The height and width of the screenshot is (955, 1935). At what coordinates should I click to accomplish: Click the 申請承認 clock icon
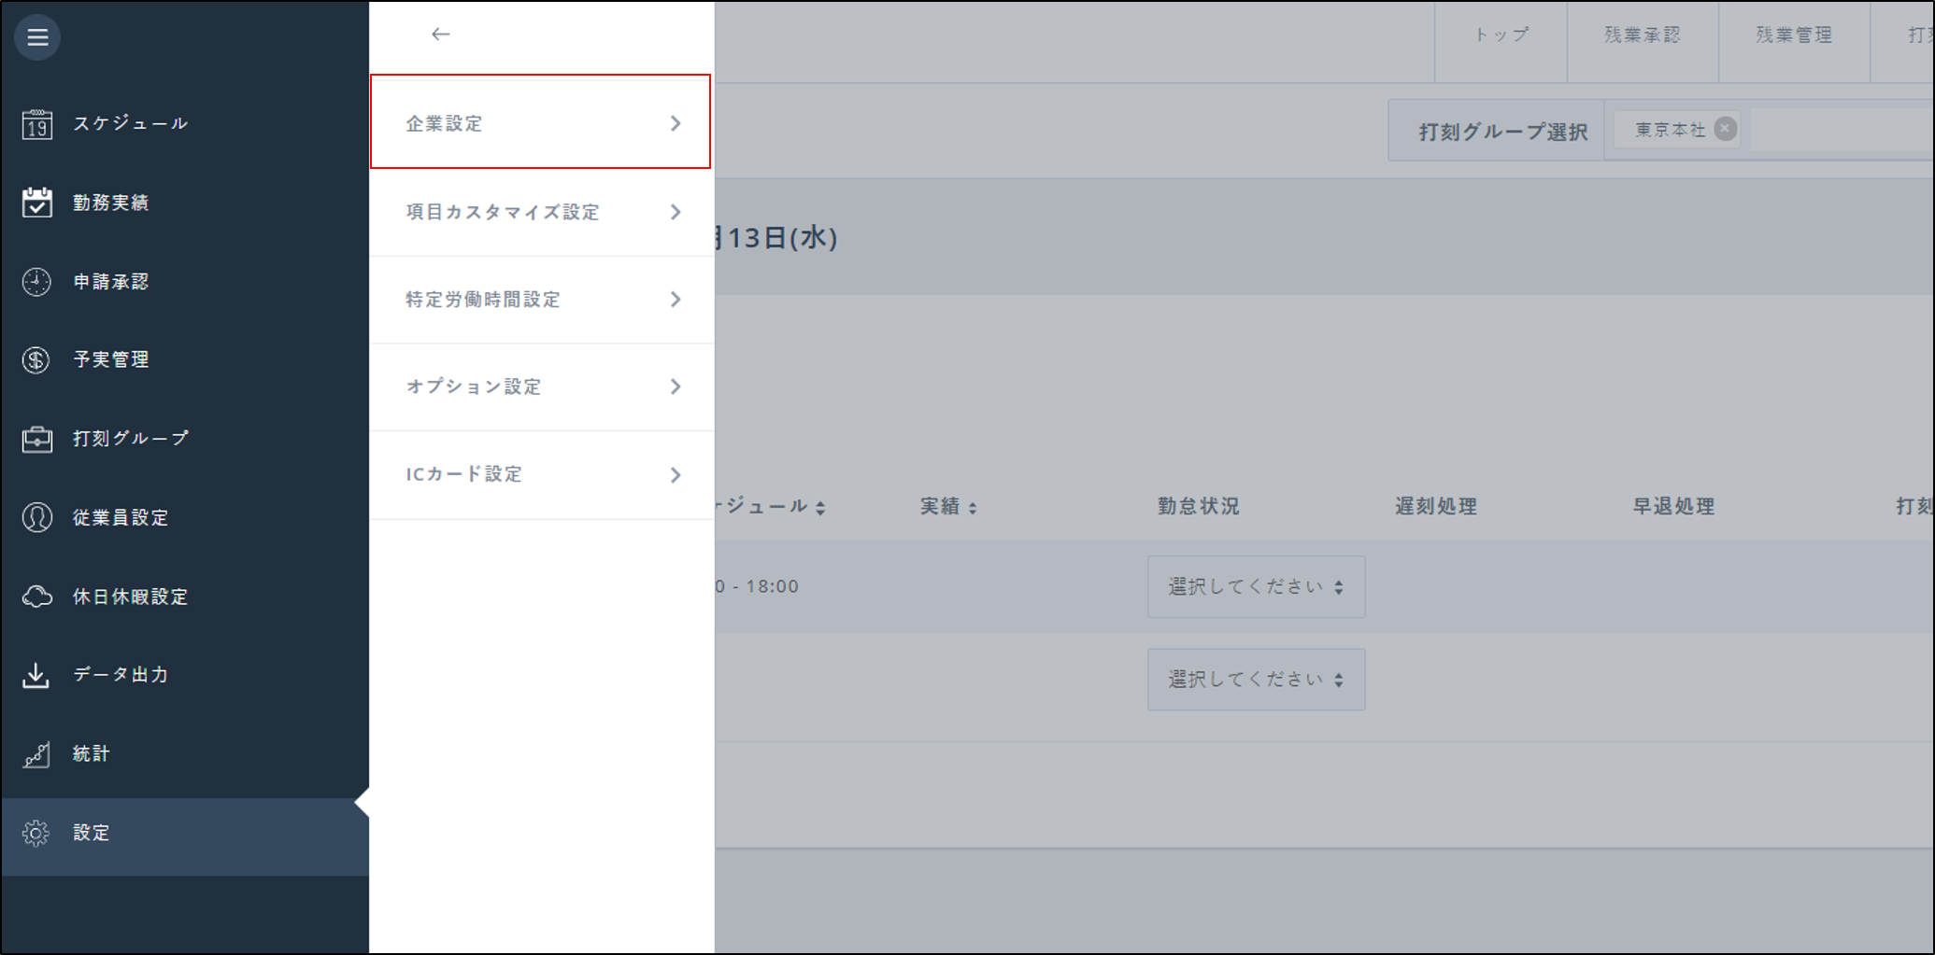pos(36,281)
